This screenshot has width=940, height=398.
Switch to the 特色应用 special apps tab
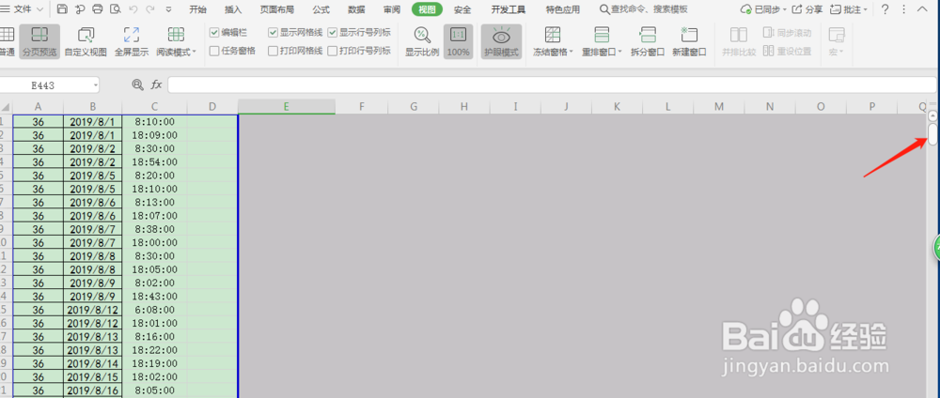[x=563, y=9]
